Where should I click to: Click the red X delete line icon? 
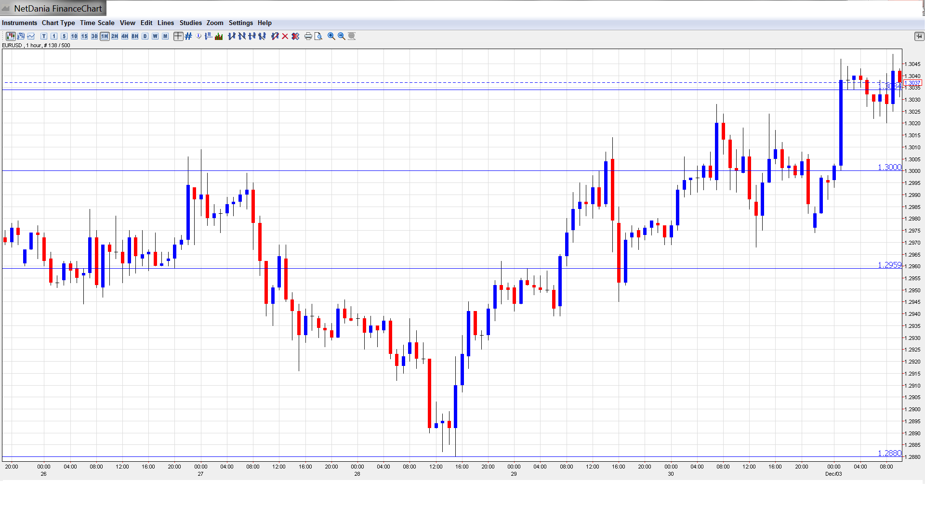(285, 36)
